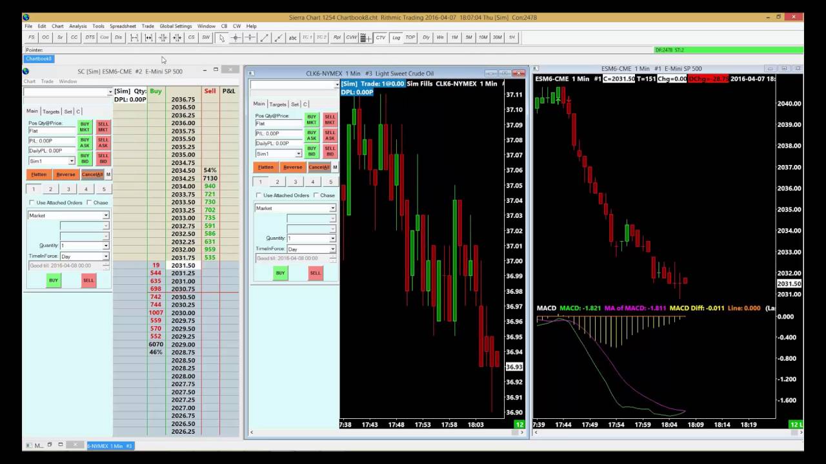This screenshot has height=464, width=826.
Task: Select quantity preset 5 in CLK6 window
Action: pos(330,182)
